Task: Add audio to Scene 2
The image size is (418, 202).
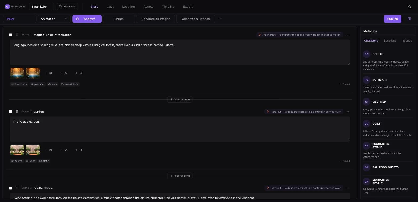Action: (x=79, y=150)
